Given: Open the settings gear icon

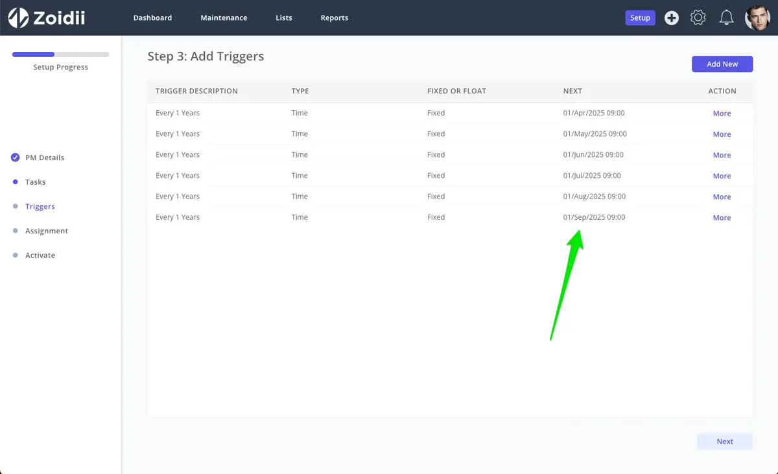Looking at the screenshot, I should point(698,18).
